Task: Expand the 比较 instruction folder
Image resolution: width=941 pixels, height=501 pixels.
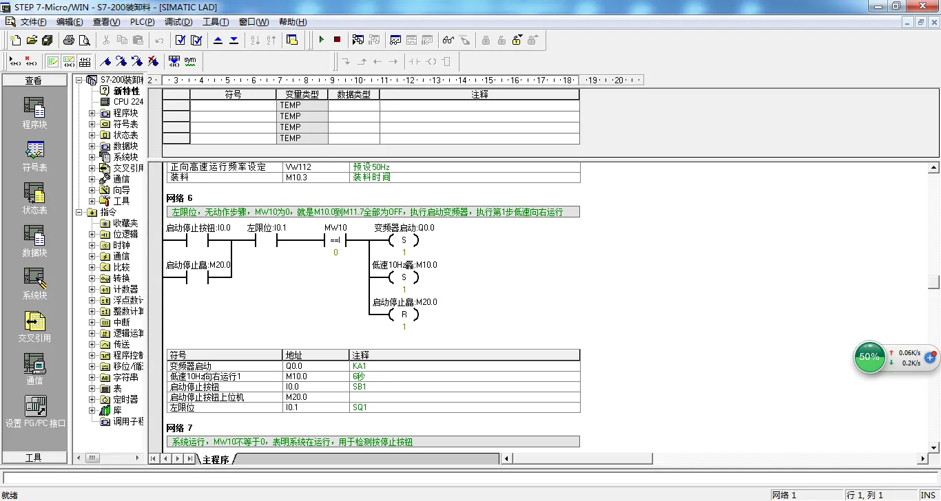Action: (92, 267)
